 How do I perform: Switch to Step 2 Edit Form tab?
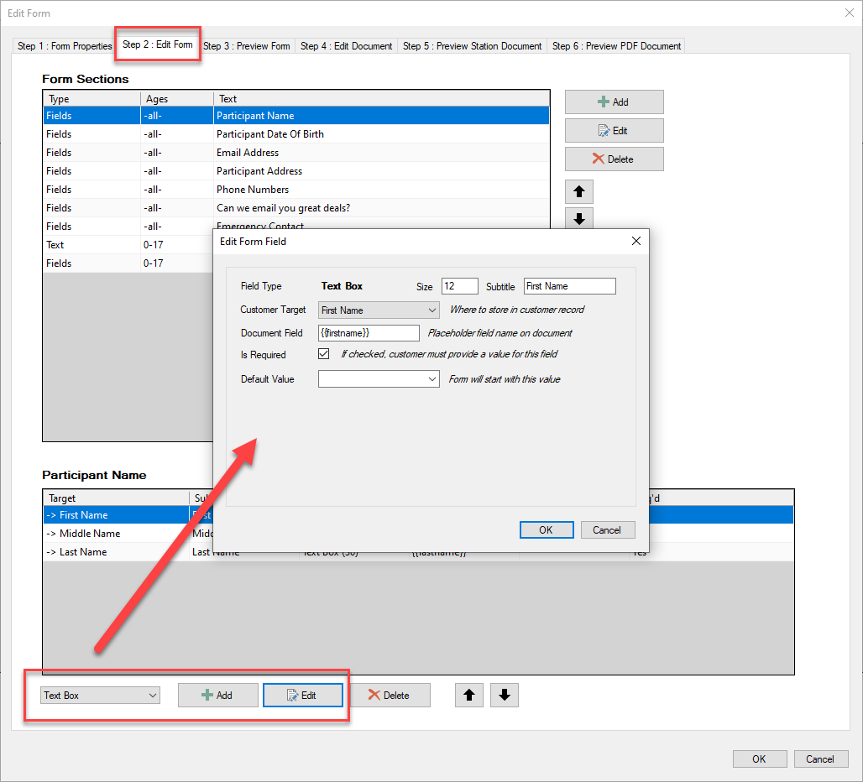pos(158,44)
